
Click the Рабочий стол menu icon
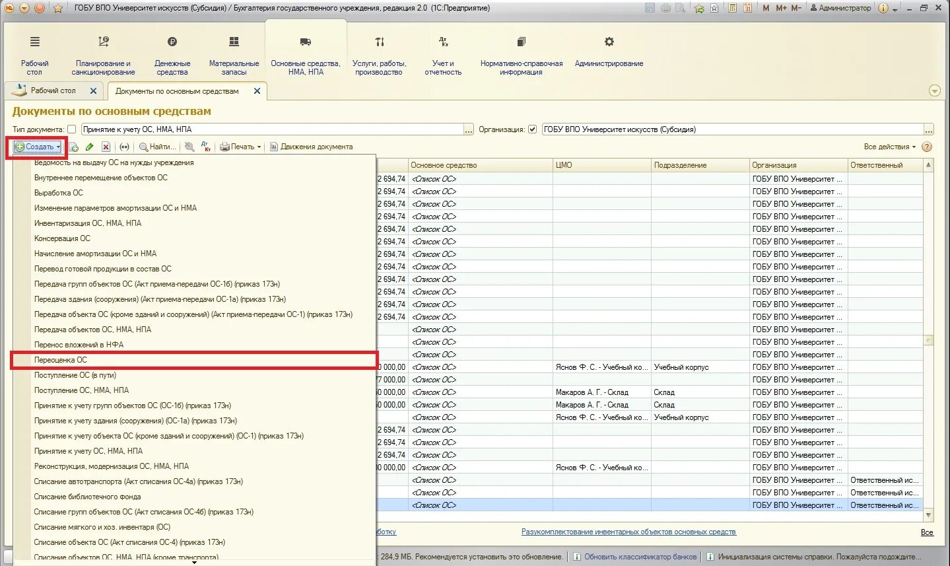[35, 42]
